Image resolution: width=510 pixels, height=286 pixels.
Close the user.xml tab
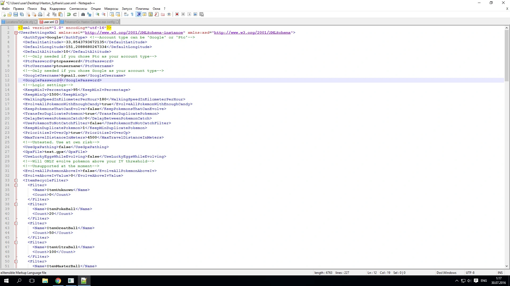pos(56,22)
